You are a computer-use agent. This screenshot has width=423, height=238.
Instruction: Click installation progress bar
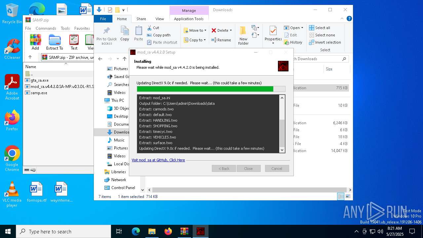click(211, 89)
